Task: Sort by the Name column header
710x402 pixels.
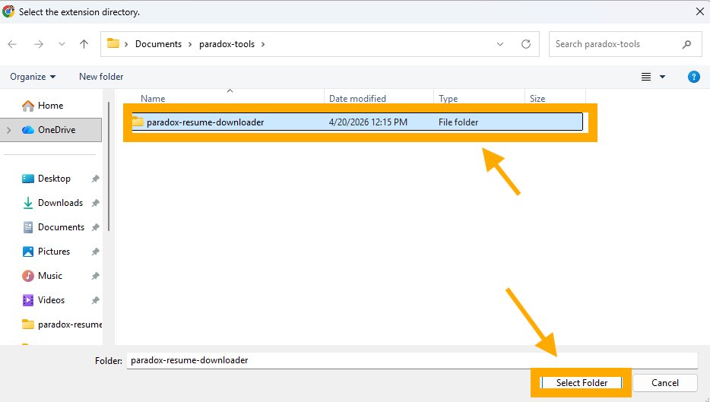Action: pyautogui.click(x=153, y=98)
